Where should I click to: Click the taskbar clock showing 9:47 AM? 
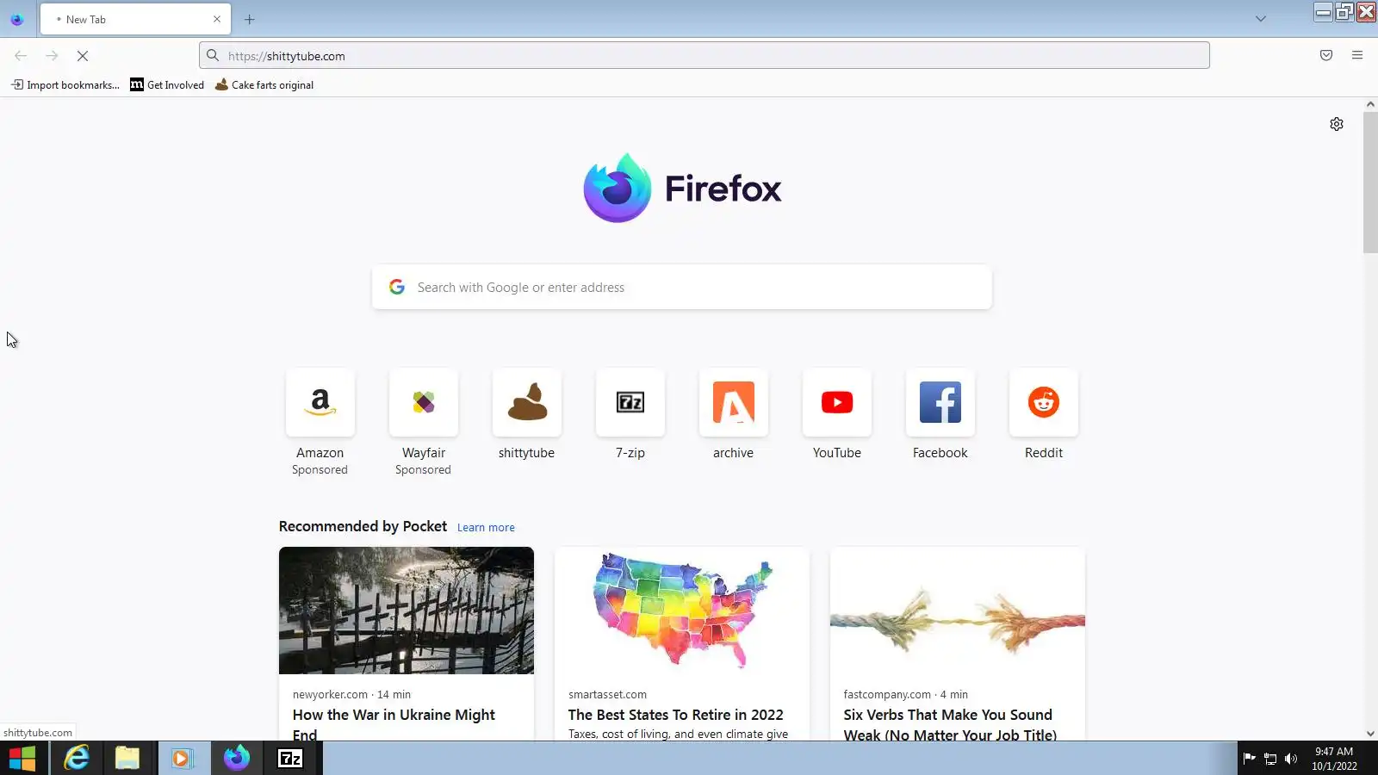tap(1334, 759)
